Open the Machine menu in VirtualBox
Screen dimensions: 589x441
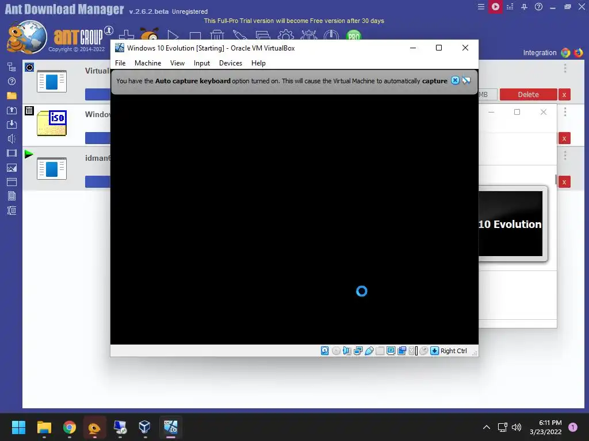(x=148, y=63)
